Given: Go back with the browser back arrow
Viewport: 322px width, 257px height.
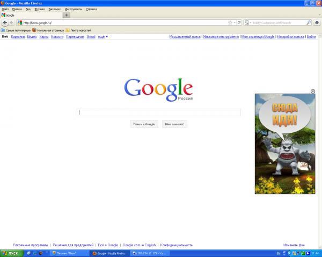Looking at the screenshot, I should [5, 22].
